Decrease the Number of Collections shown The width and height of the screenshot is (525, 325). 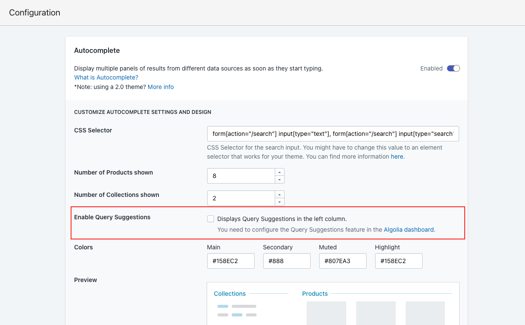pyautogui.click(x=280, y=202)
